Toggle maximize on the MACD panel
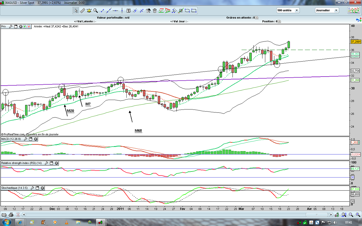The width and height of the screenshot is (362, 226). pyautogui.click(x=31, y=139)
